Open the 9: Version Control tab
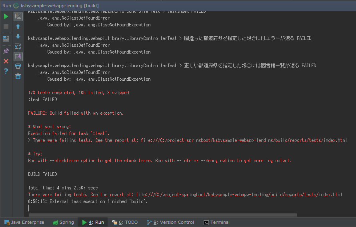 tap(170, 222)
